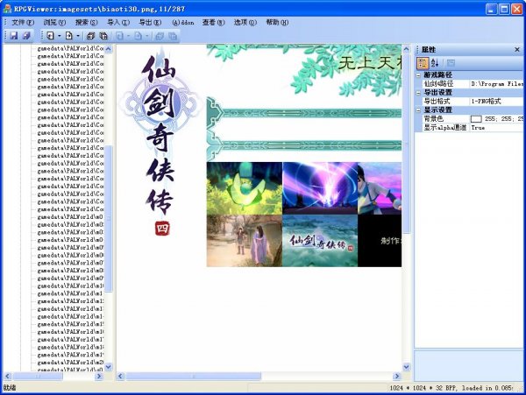
Task: Click the first import page icon in toolbar
Action: click(x=50, y=36)
